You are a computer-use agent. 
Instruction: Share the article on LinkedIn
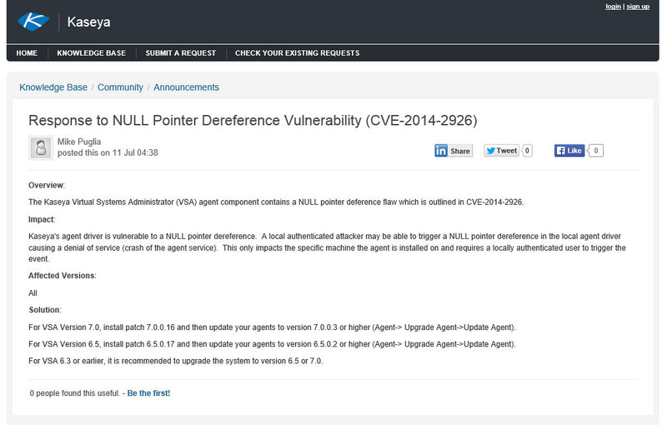[x=454, y=151]
